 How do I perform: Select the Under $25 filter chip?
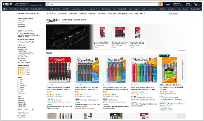tap(83, 13)
